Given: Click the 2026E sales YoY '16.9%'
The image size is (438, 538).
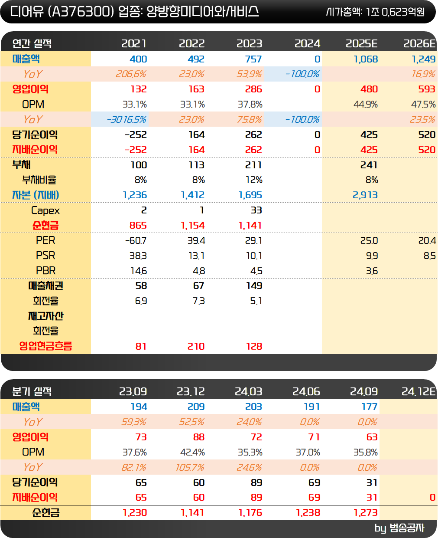Looking at the screenshot, I should pyautogui.click(x=423, y=74).
